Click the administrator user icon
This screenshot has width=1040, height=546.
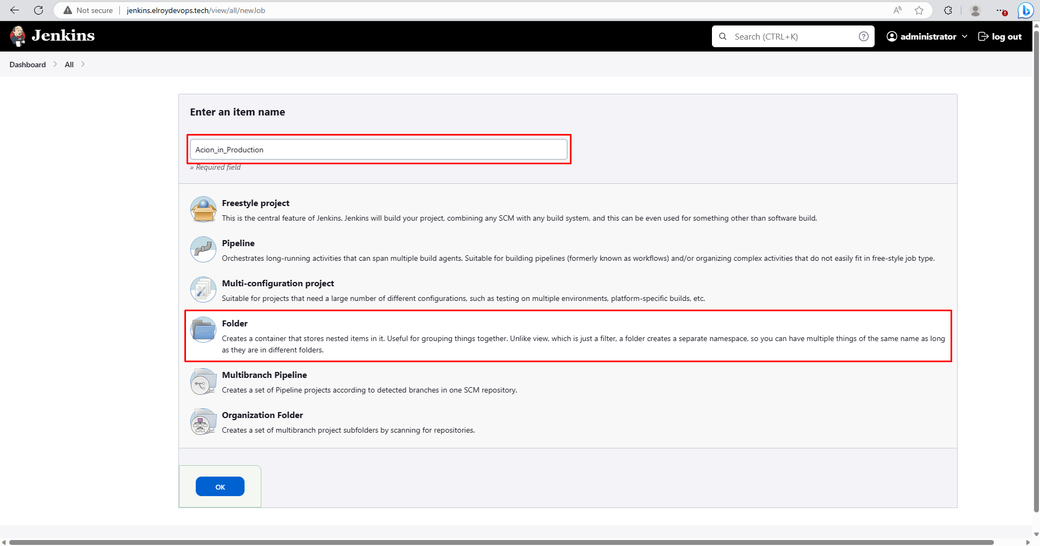coord(892,36)
